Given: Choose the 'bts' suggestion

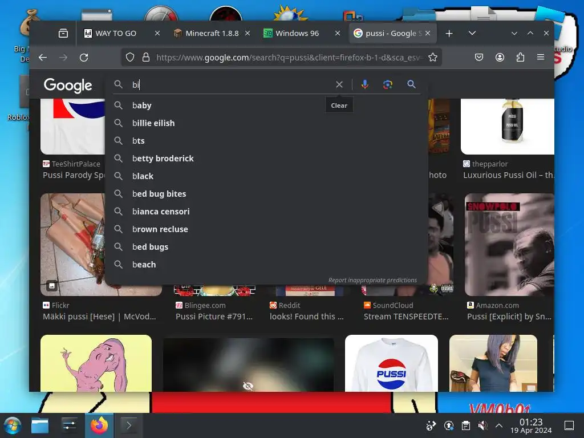Looking at the screenshot, I should pos(266,141).
